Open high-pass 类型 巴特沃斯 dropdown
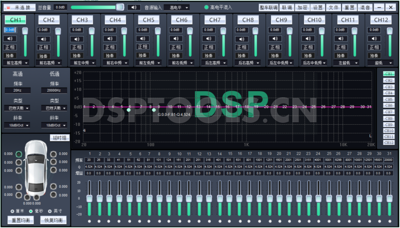 tap(17, 108)
